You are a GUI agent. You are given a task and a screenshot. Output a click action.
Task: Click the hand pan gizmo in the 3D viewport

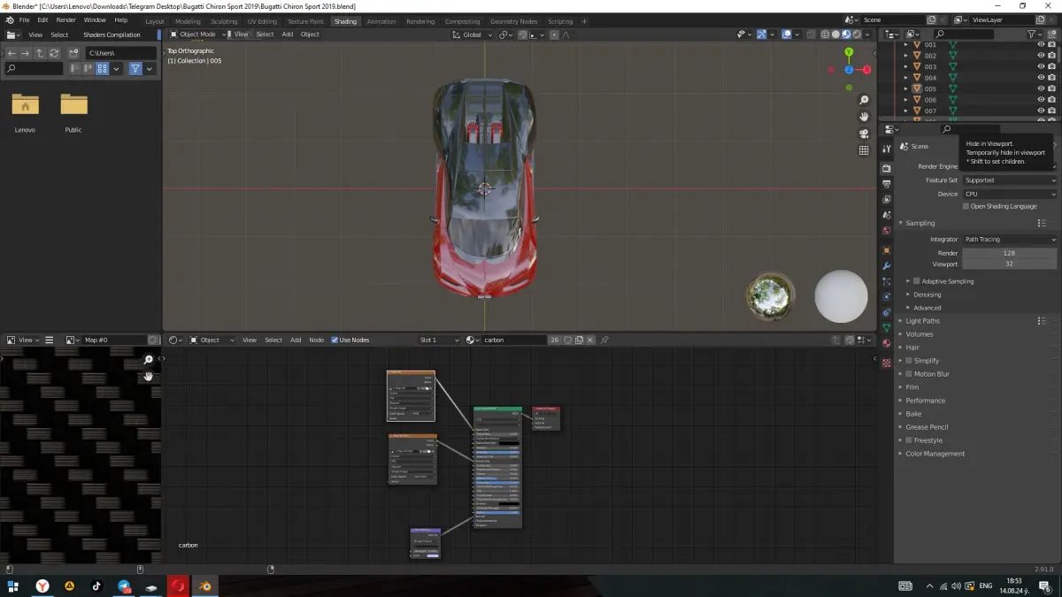(x=864, y=117)
